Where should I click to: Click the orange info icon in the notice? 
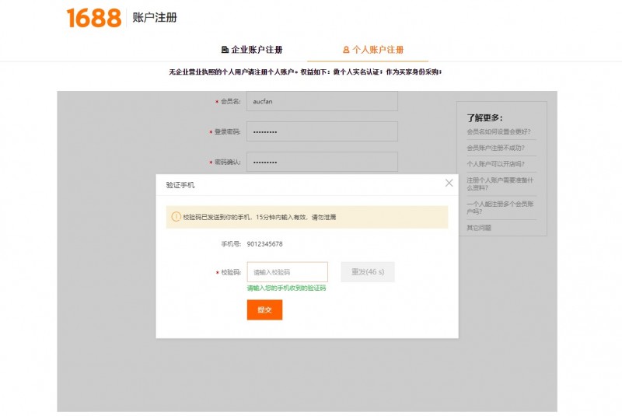176,217
